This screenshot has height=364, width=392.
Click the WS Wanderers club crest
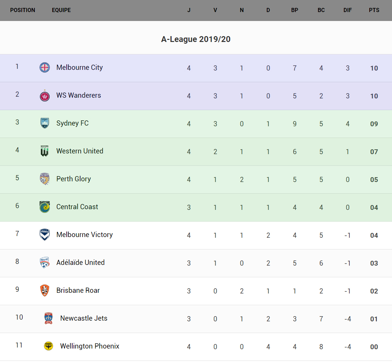(x=45, y=96)
